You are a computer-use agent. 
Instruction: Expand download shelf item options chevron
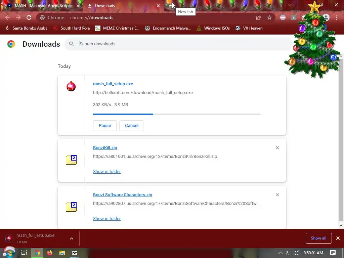tap(72, 239)
